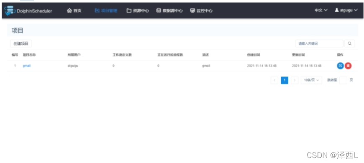Open the 首页 home menu
The width and height of the screenshot is (364, 163).
click(x=74, y=11)
